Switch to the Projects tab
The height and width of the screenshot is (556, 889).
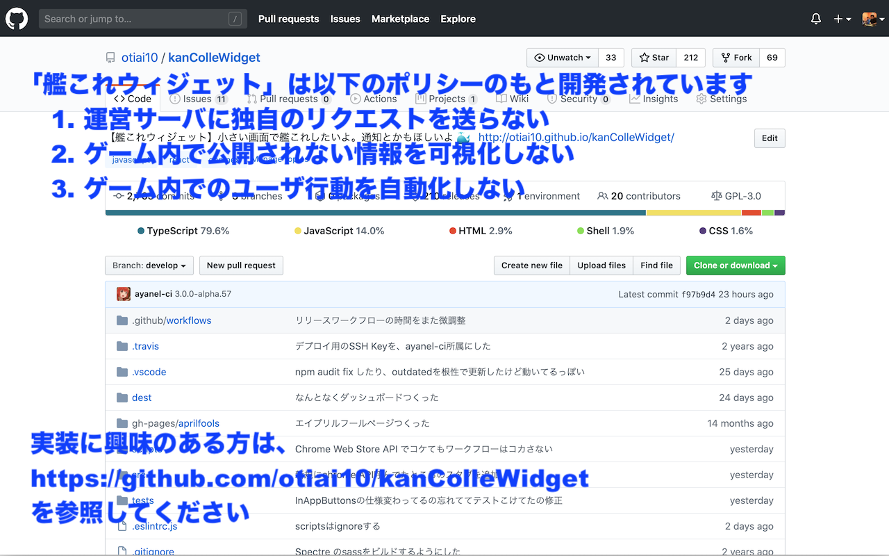click(446, 99)
